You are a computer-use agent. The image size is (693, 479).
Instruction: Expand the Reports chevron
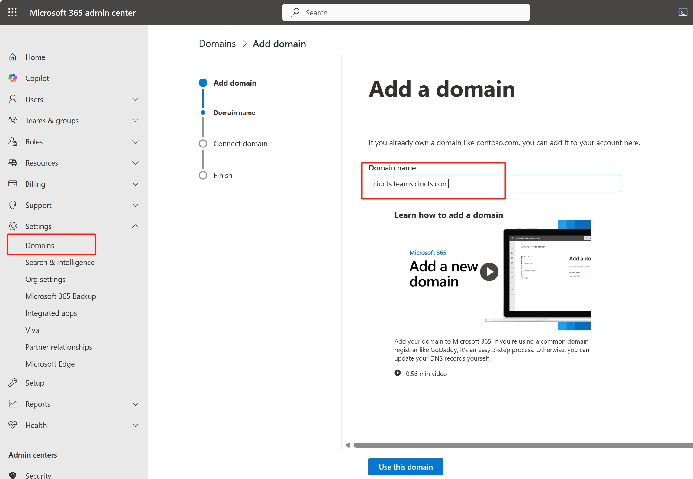[136, 404]
